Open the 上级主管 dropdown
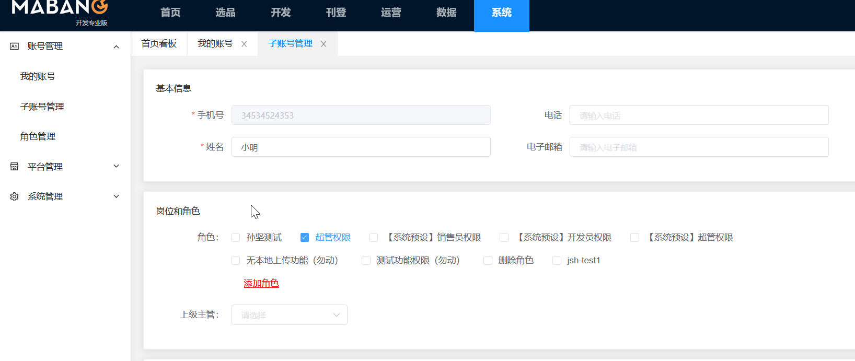The height and width of the screenshot is (361, 855). [x=290, y=315]
